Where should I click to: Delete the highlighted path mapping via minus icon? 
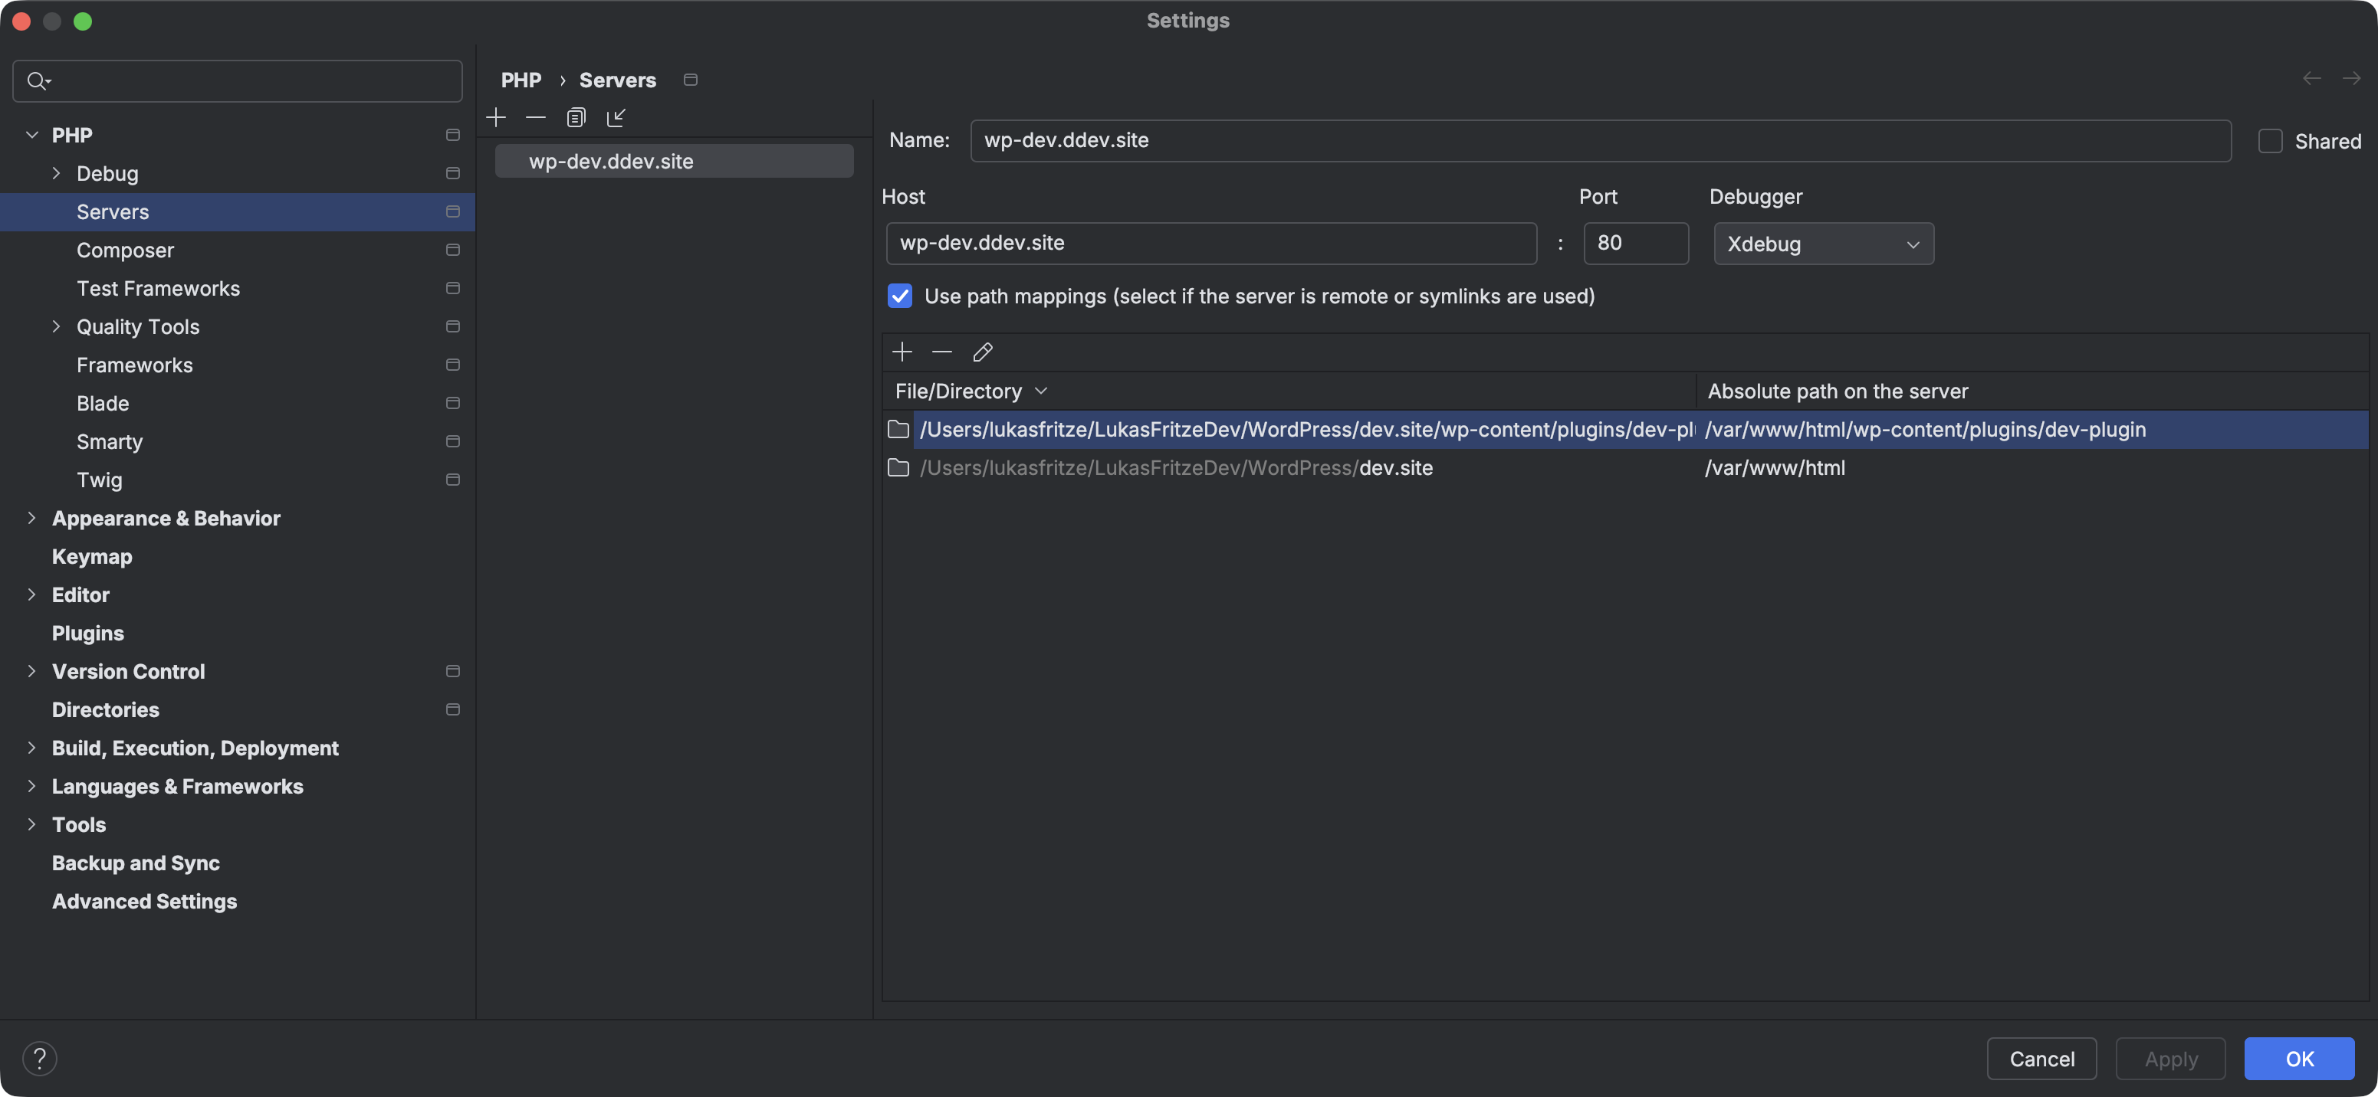[x=941, y=352]
